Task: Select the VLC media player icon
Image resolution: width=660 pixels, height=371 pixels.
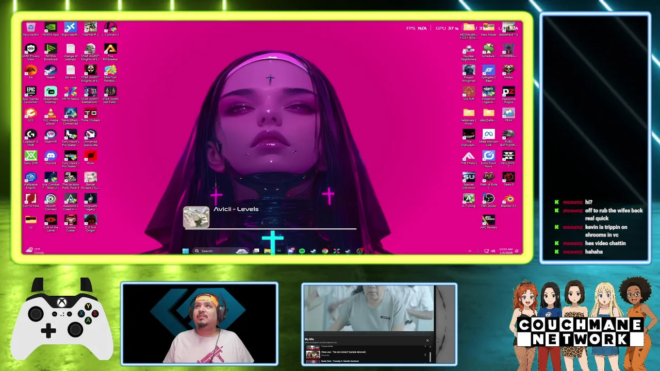Action: [51, 116]
